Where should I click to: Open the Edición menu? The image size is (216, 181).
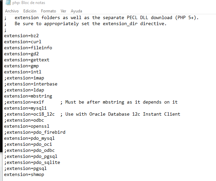tap(30, 11)
